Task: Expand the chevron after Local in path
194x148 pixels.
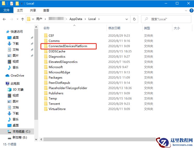Action: (x=99, y=19)
